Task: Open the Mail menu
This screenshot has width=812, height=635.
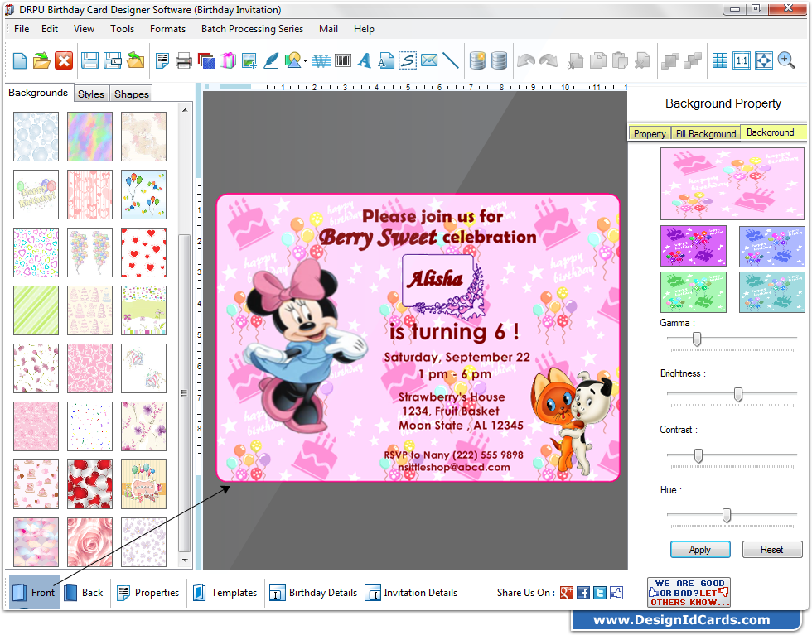Action: point(328,29)
